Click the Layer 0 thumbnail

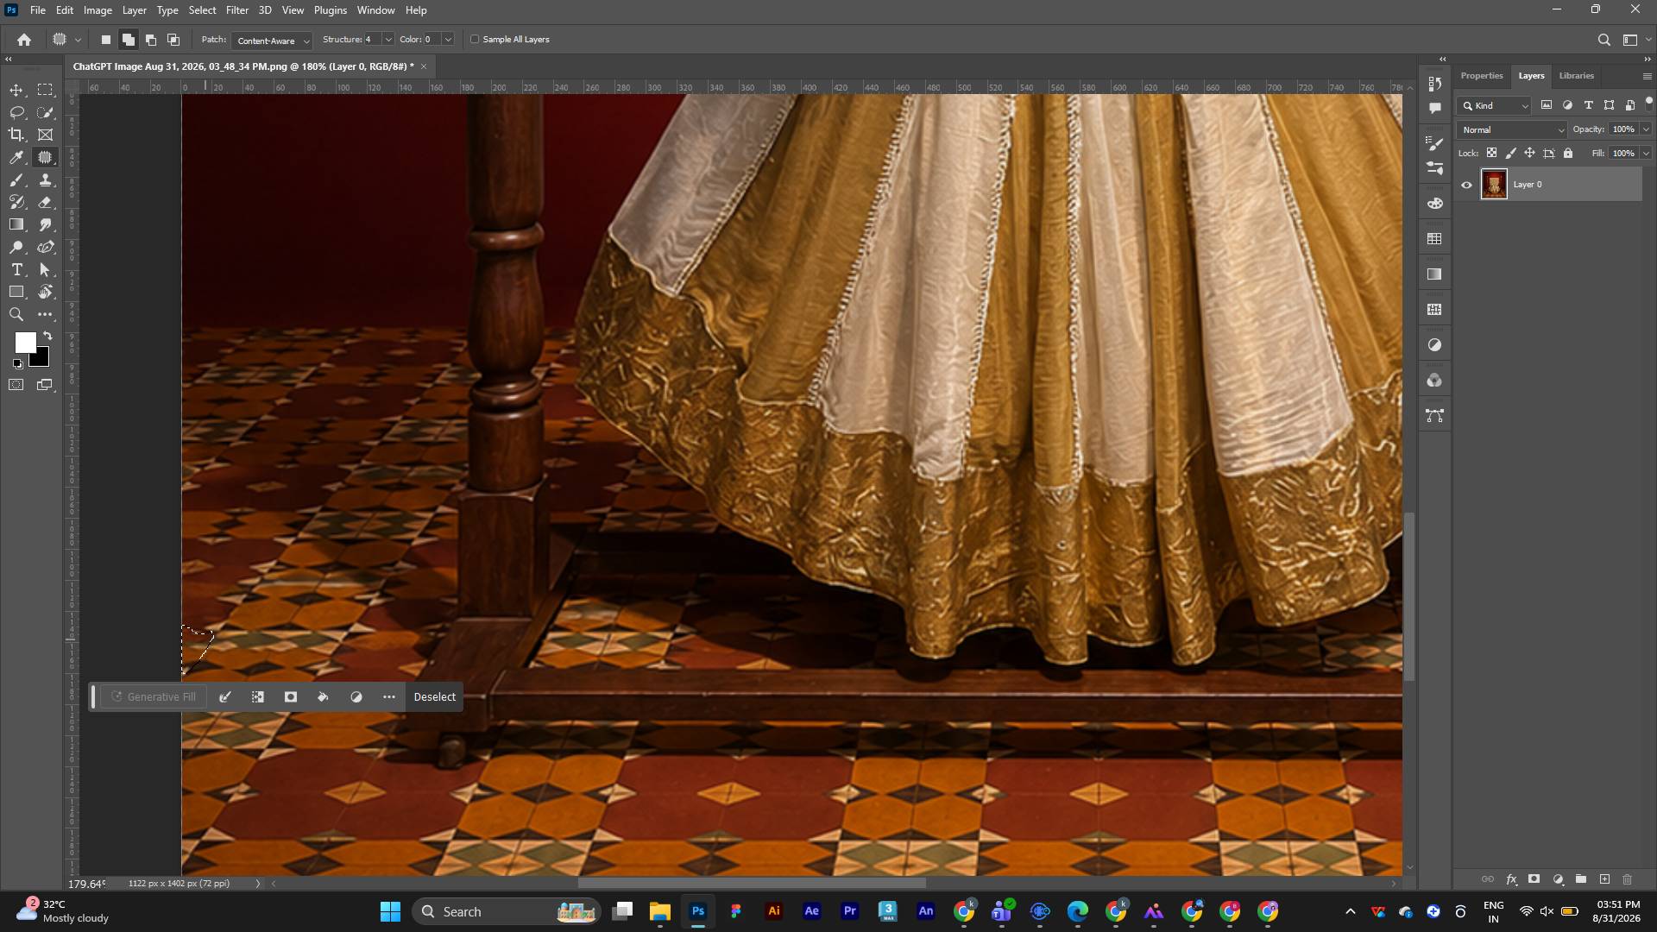1494,185
